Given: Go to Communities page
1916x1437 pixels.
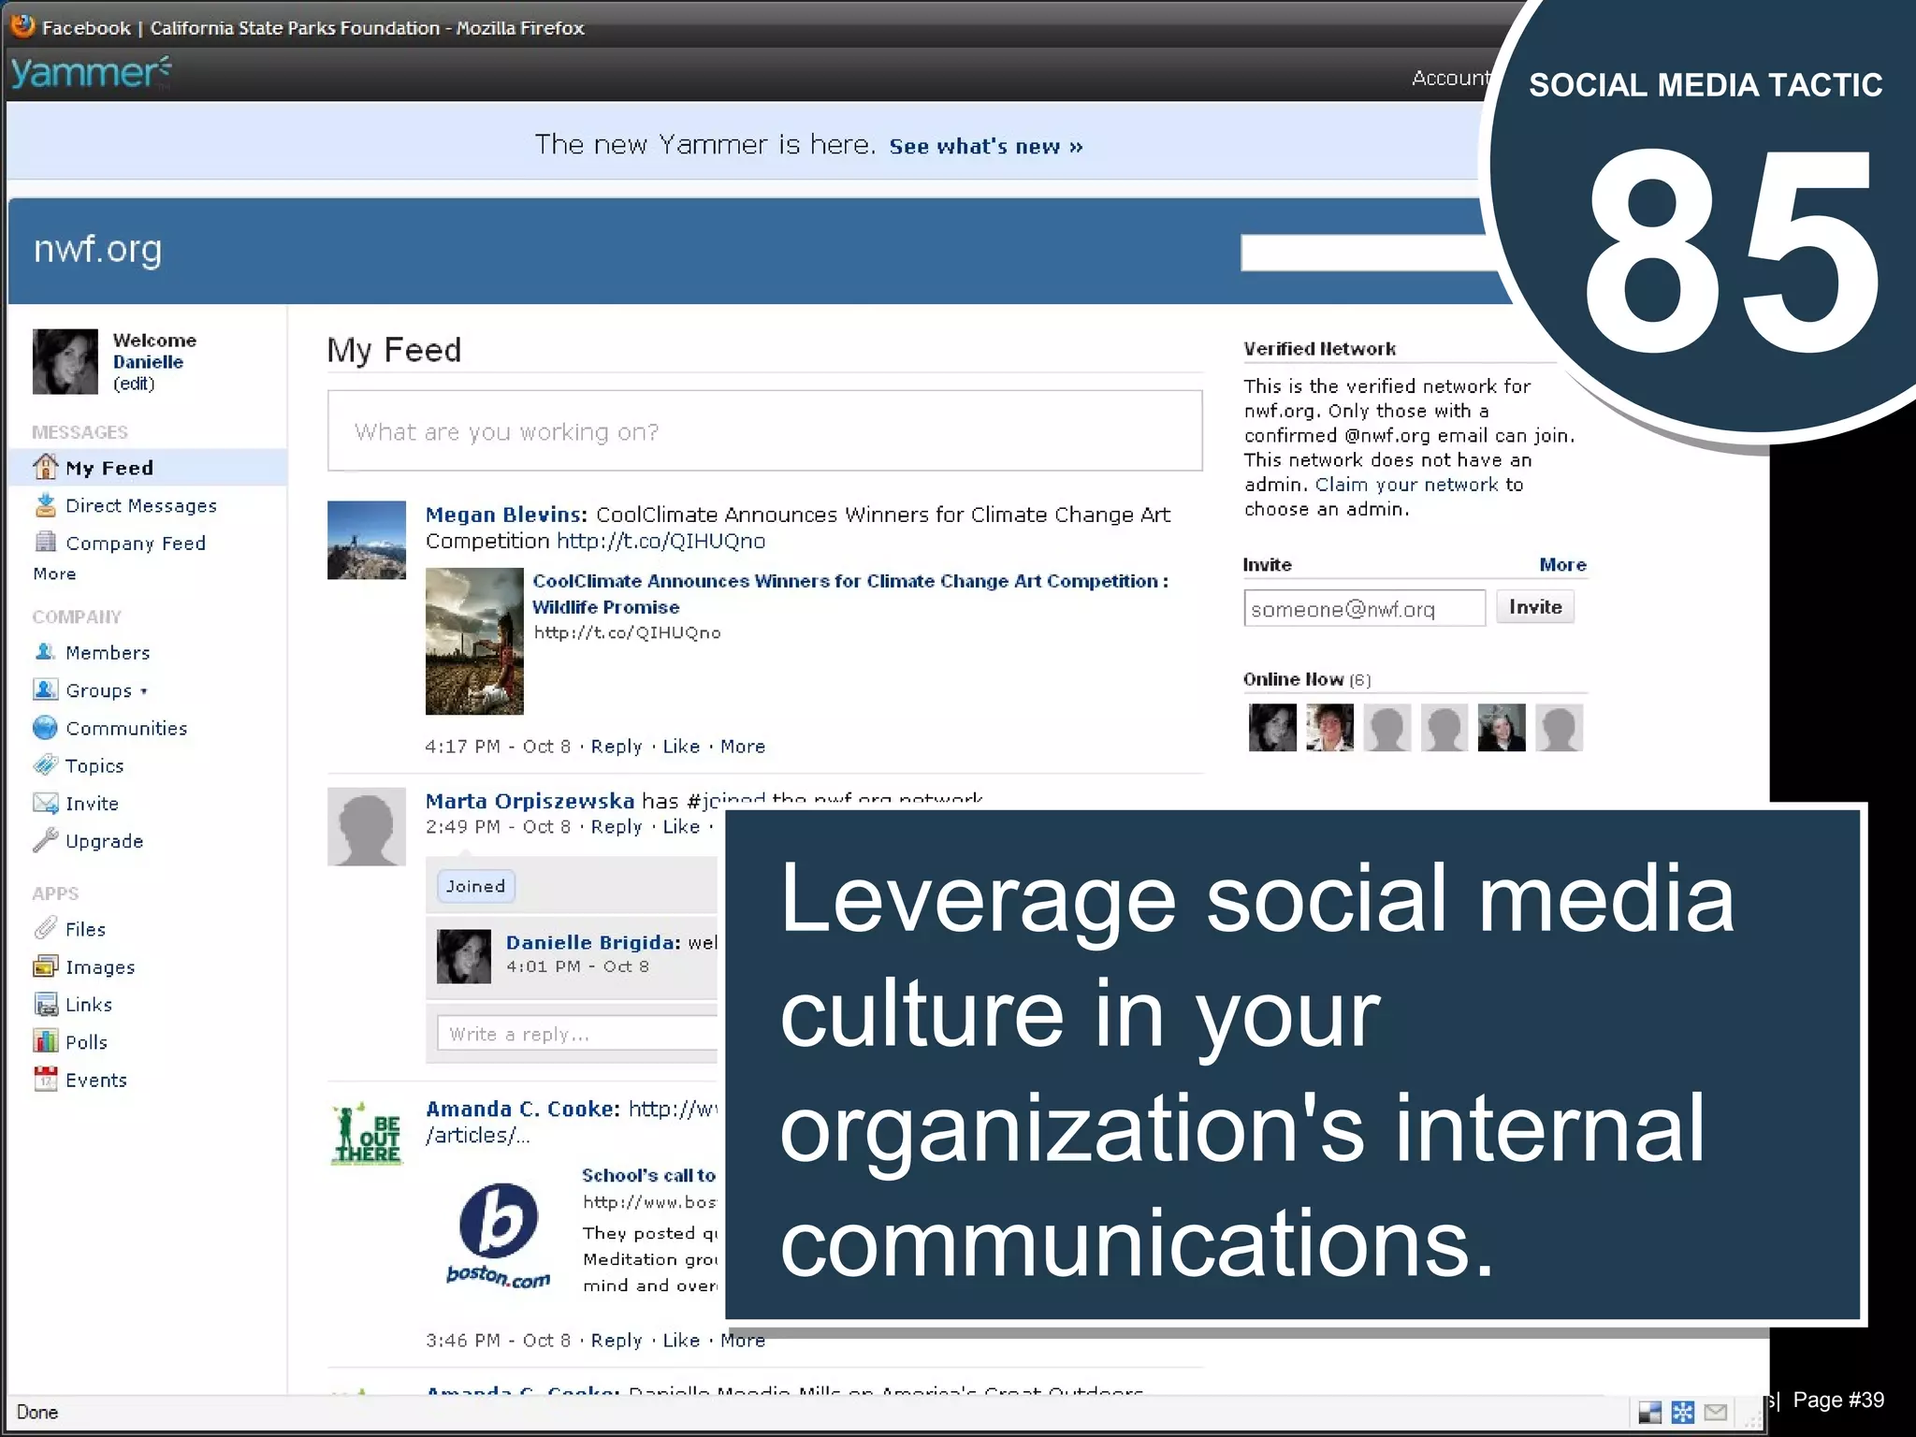Looking at the screenshot, I should (126, 728).
